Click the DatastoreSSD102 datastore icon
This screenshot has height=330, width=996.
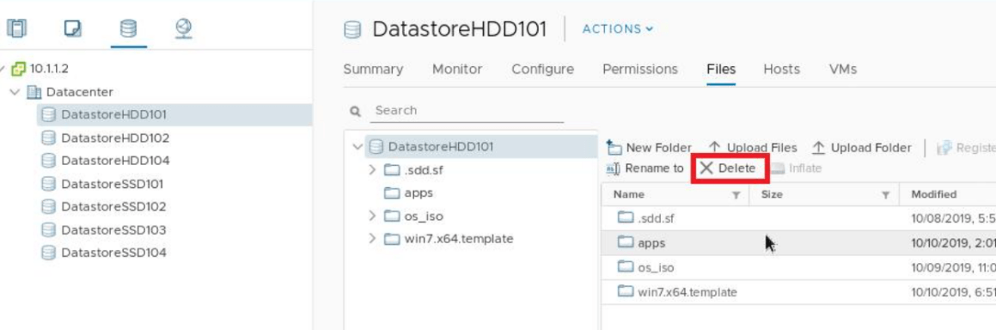48,207
